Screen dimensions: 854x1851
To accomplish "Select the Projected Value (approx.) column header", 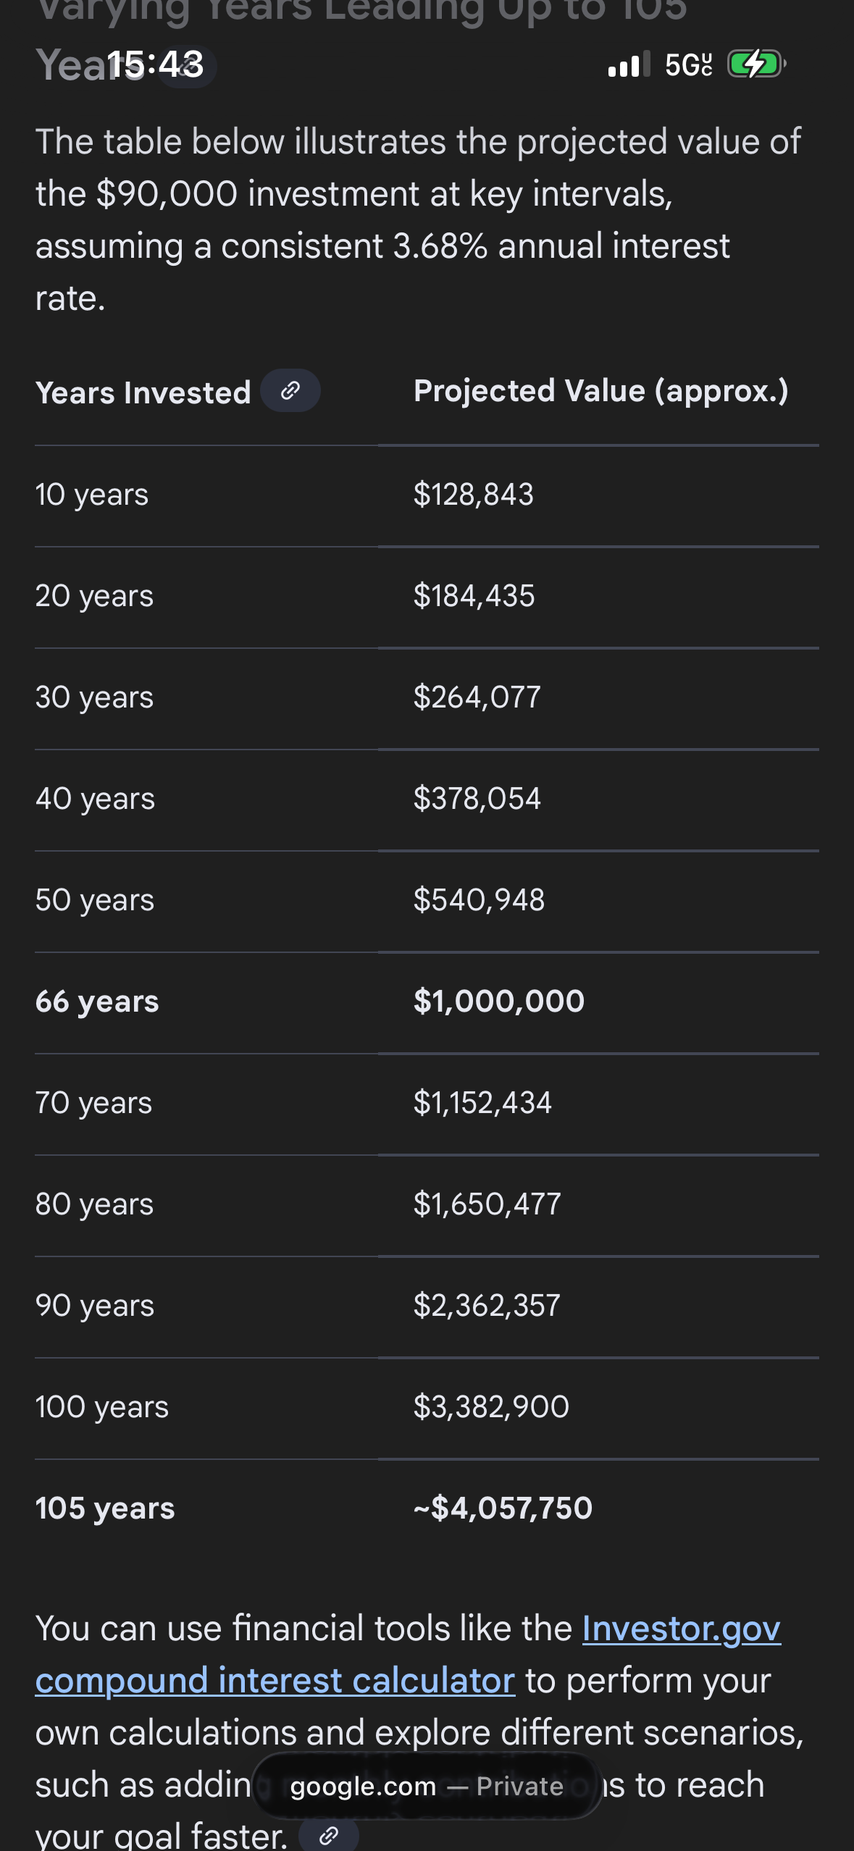I will (600, 391).
